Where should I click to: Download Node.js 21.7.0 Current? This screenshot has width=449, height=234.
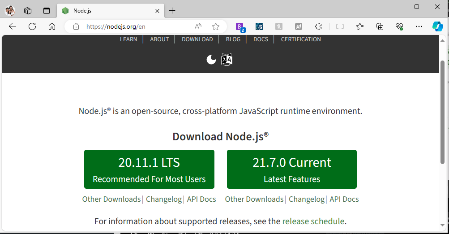click(292, 169)
